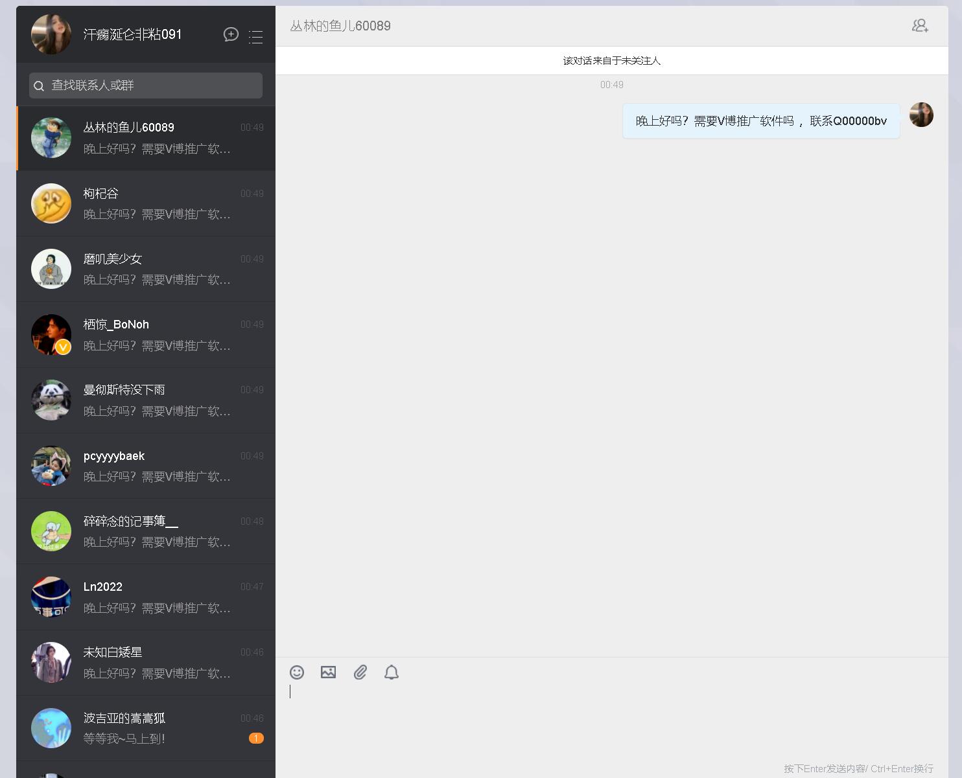Open conversation with 枸杞谷
Viewport: 962px width, 778px height.
(x=147, y=203)
